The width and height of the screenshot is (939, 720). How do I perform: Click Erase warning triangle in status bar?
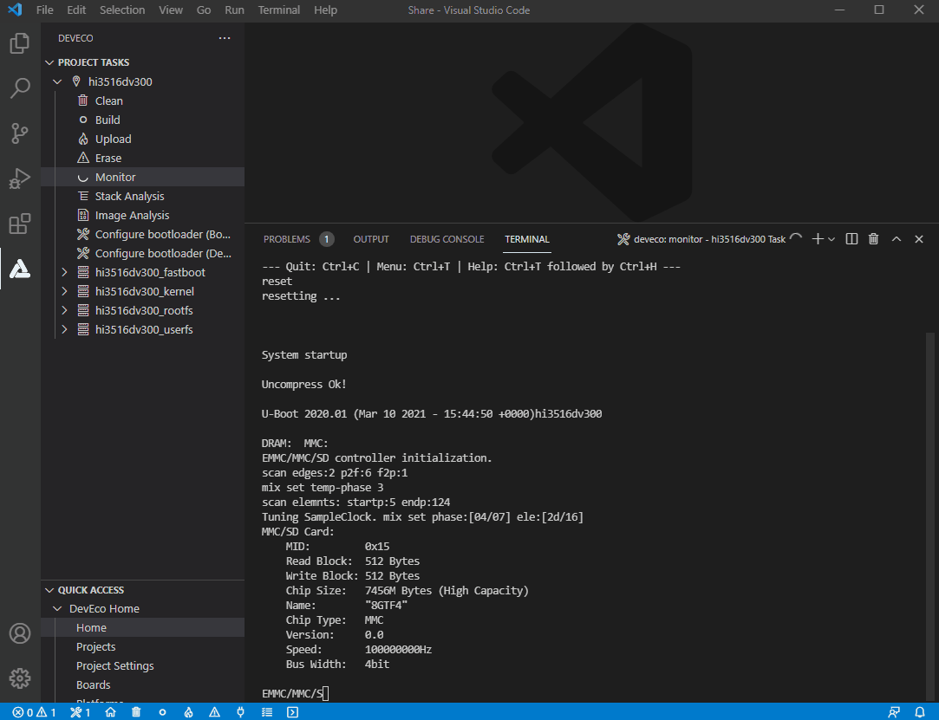[214, 712]
